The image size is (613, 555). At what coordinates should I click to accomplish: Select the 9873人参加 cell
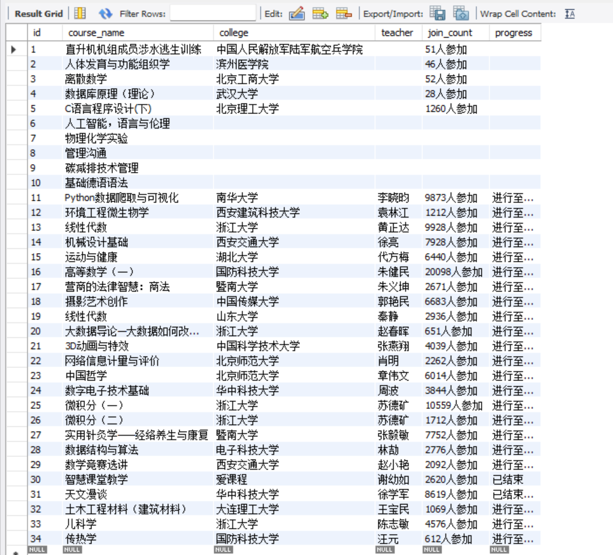point(456,198)
